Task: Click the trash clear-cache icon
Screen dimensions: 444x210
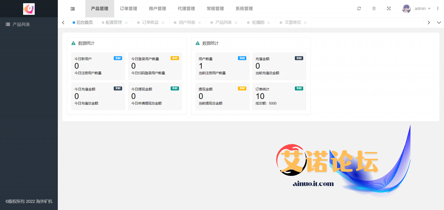Action: 374,9
